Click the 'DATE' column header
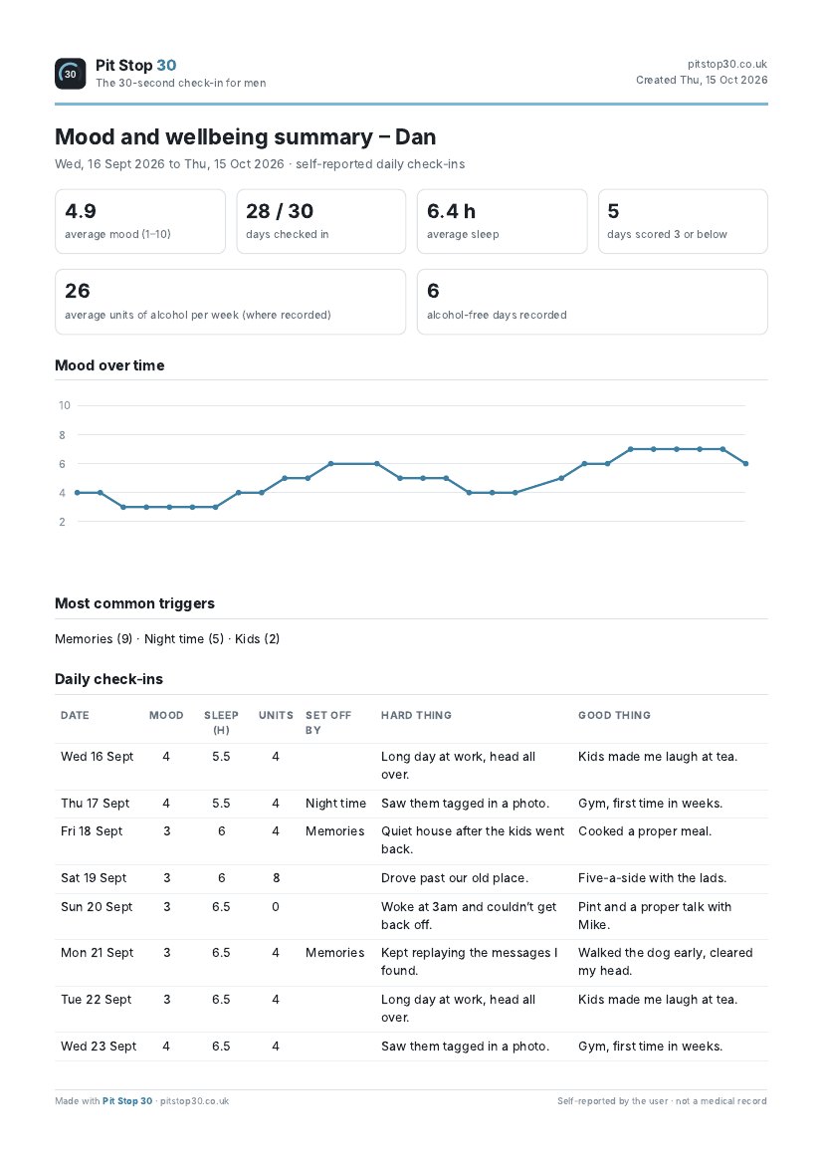Viewport: 823px width, 1165px height. click(75, 716)
